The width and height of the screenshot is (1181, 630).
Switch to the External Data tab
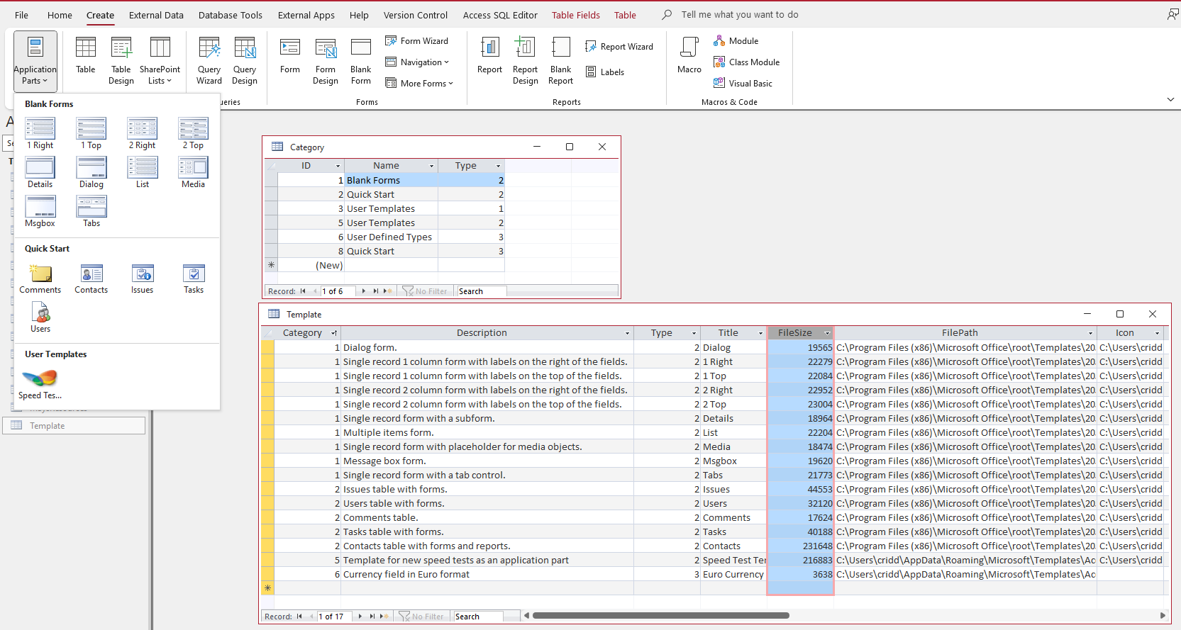coord(156,15)
